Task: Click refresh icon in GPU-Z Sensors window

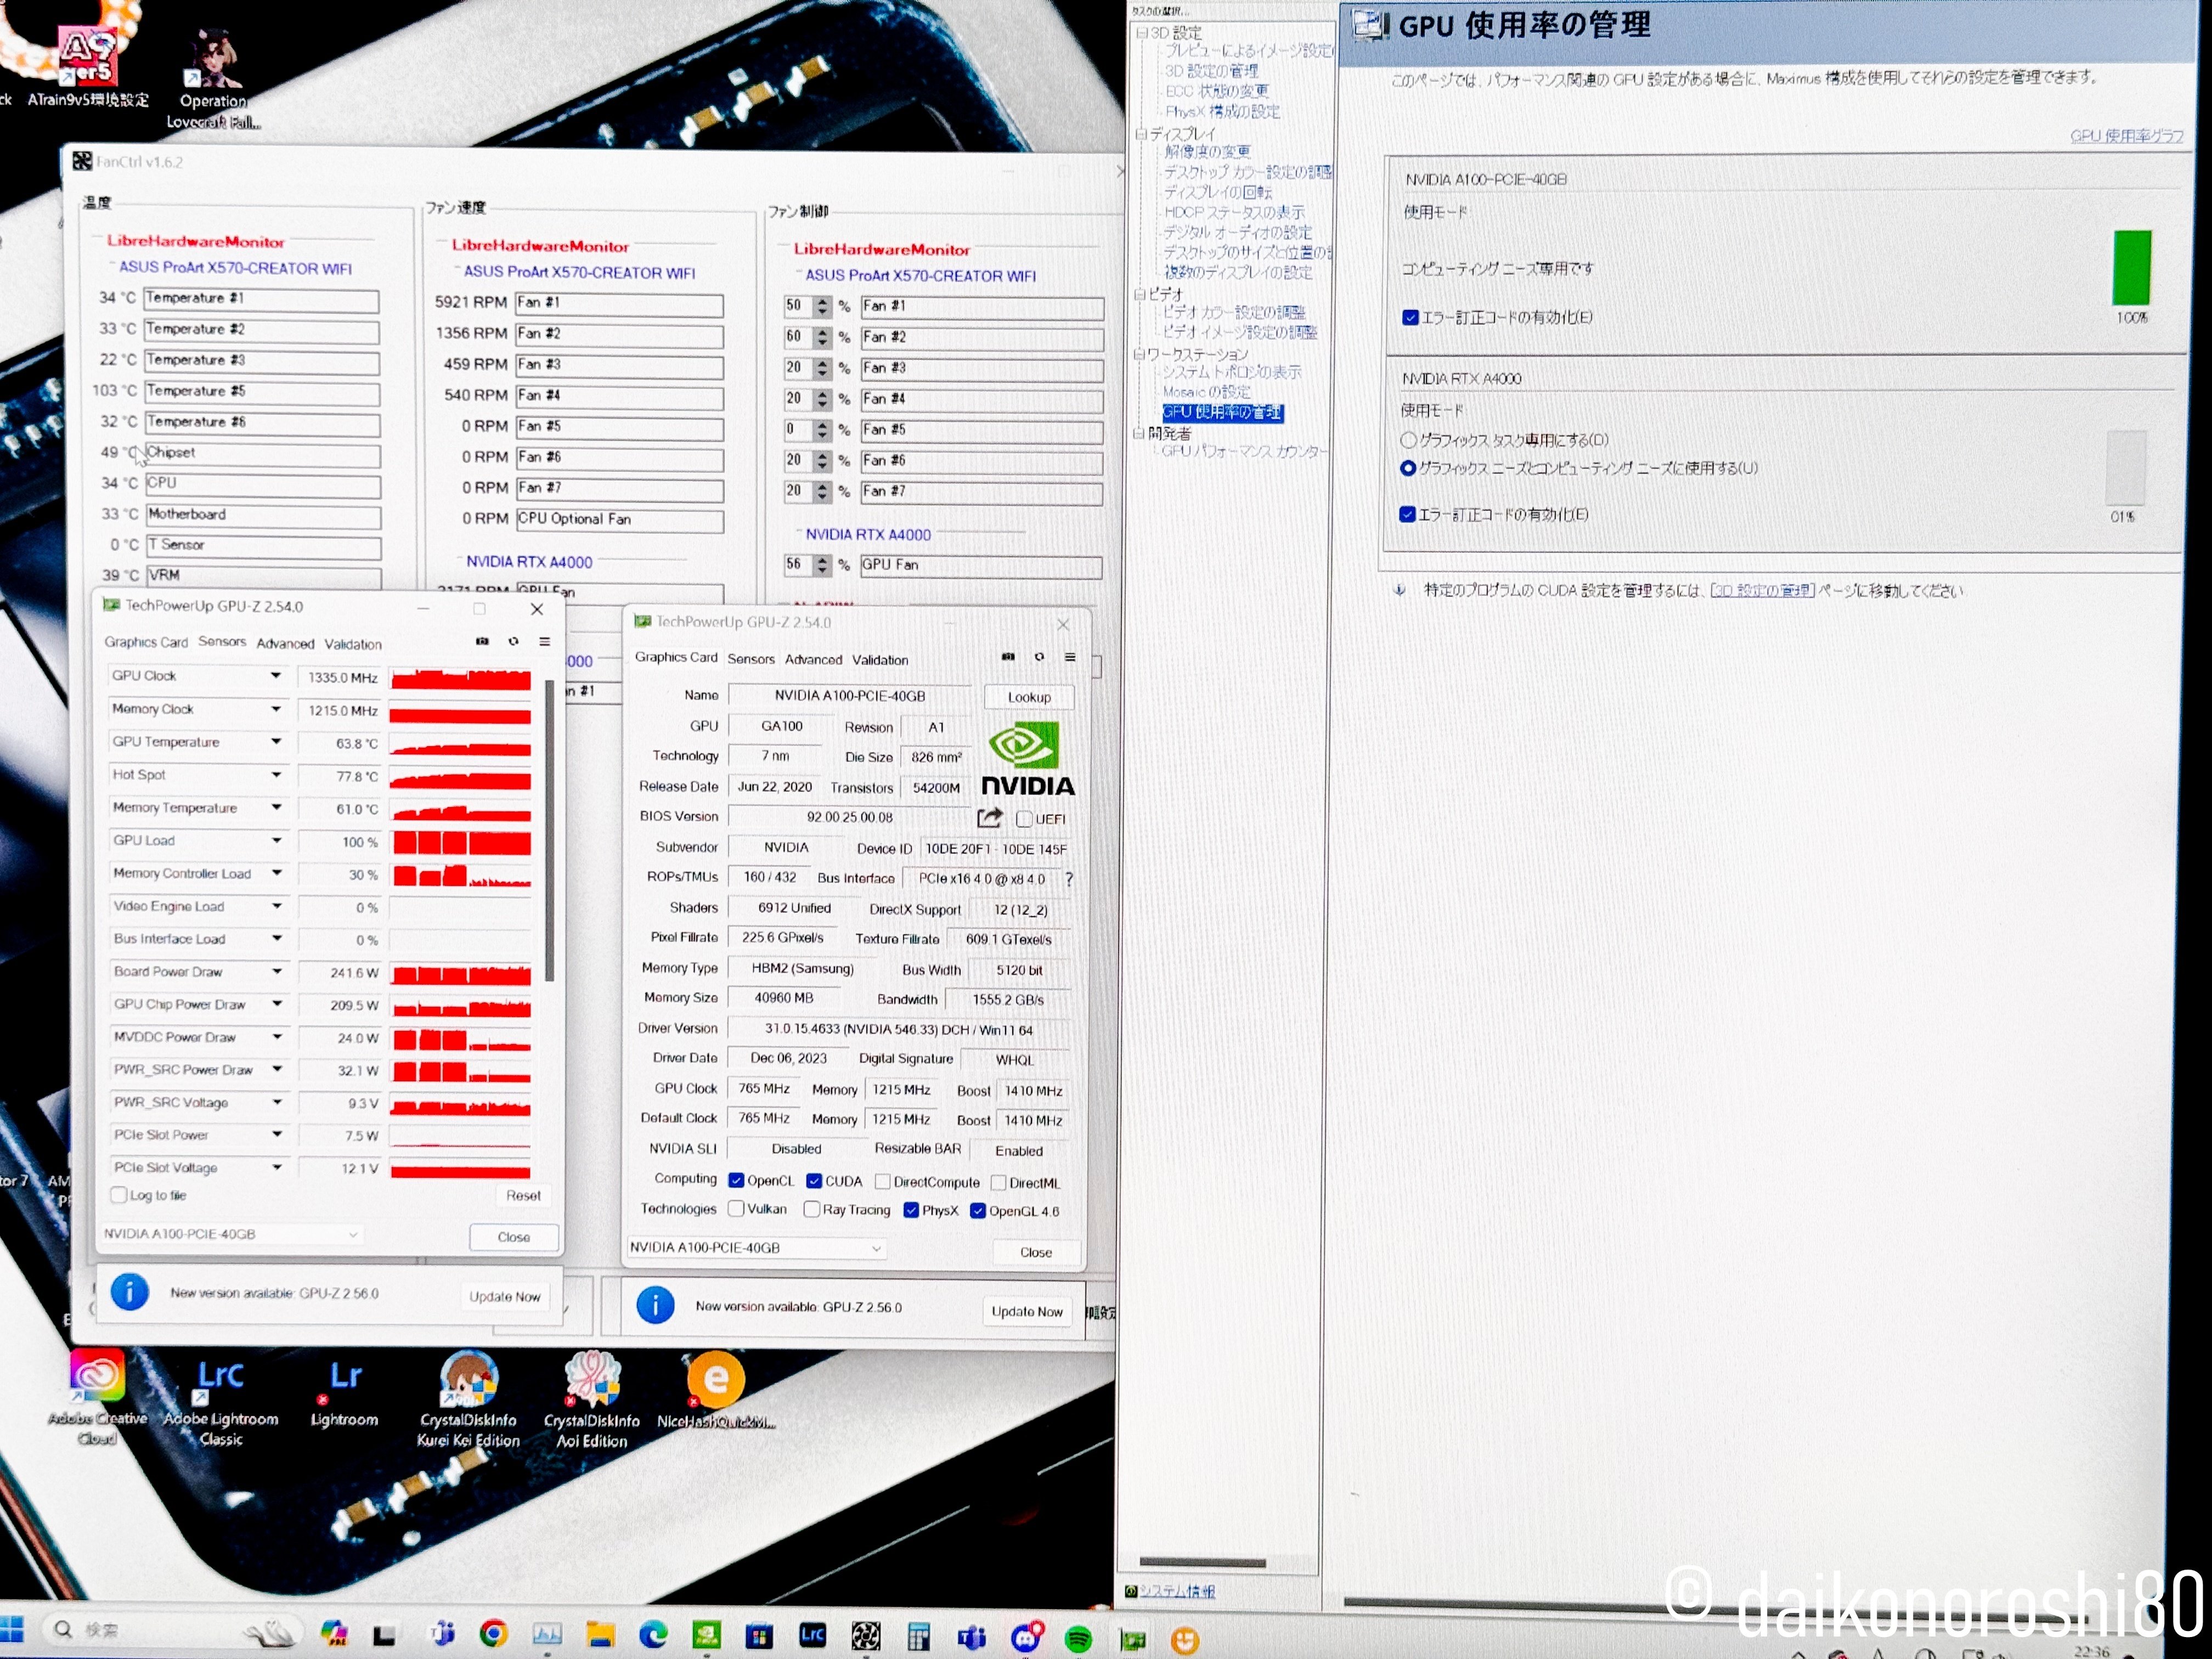Action: pyautogui.click(x=513, y=641)
